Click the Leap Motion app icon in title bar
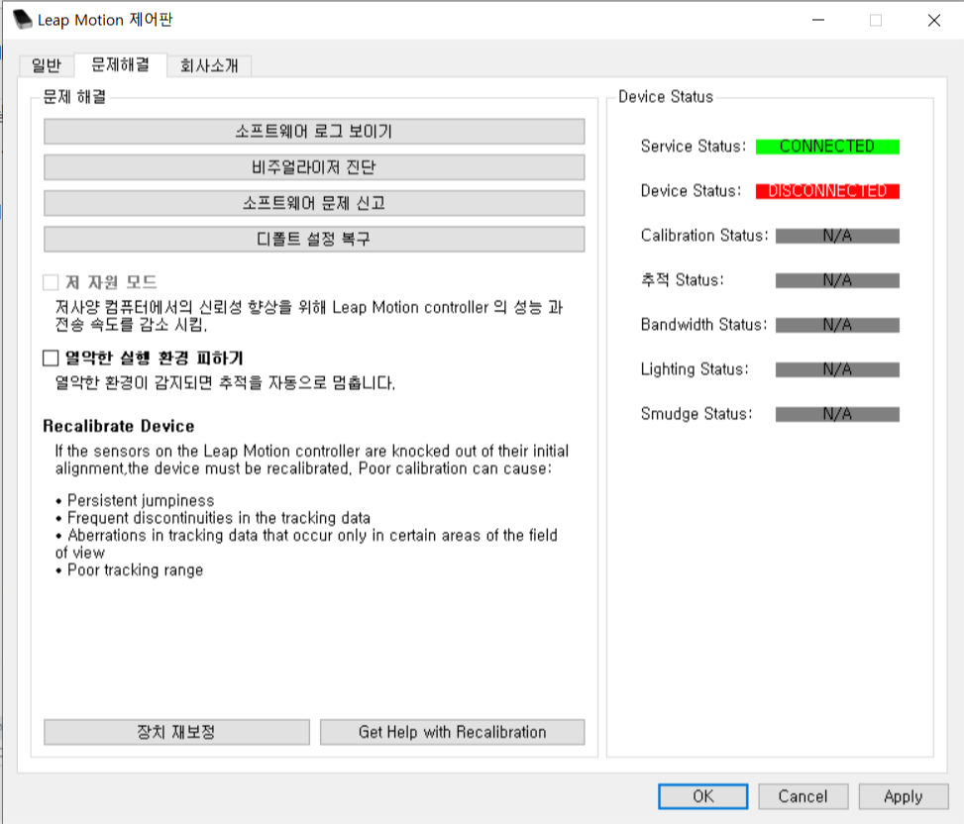This screenshot has width=964, height=824. [x=22, y=20]
